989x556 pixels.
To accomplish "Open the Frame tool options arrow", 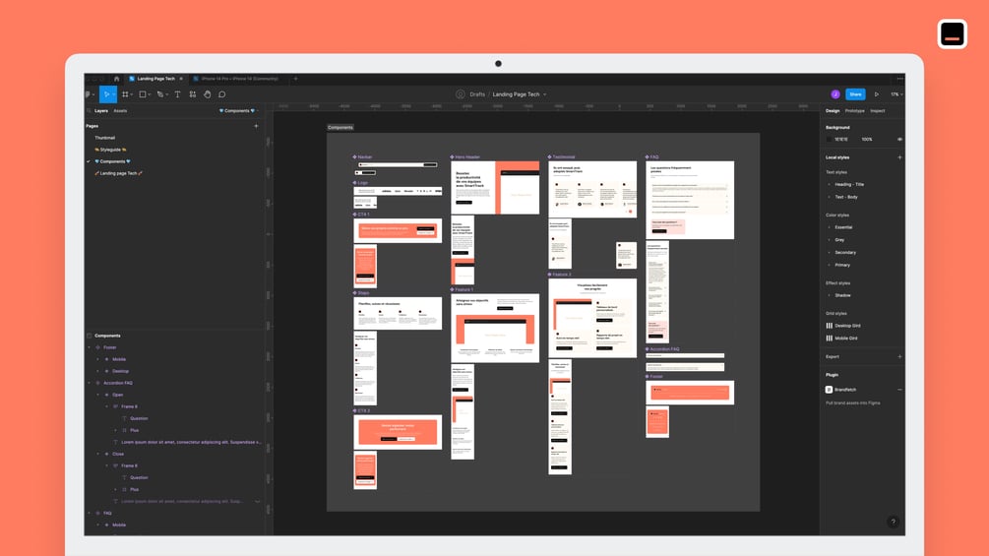I will click(x=132, y=94).
